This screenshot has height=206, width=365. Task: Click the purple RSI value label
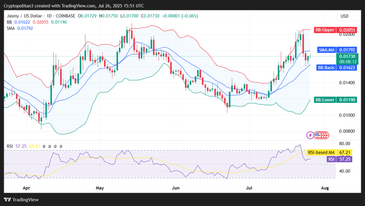pos(331,159)
